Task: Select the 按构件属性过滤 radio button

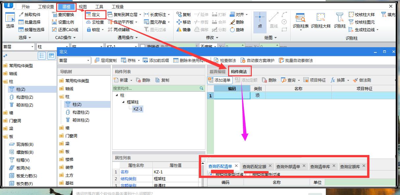Action: (x=248, y=174)
